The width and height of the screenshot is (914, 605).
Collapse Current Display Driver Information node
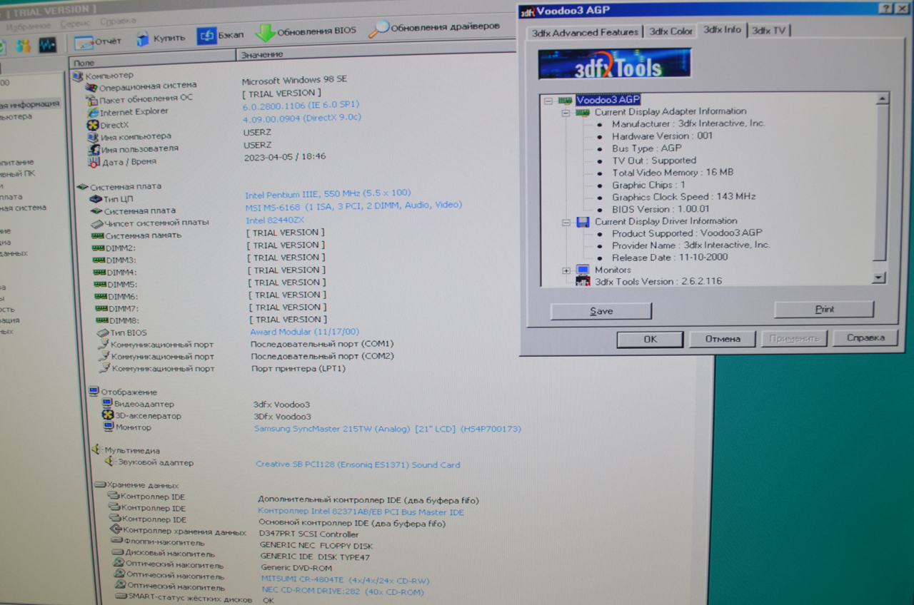click(566, 223)
